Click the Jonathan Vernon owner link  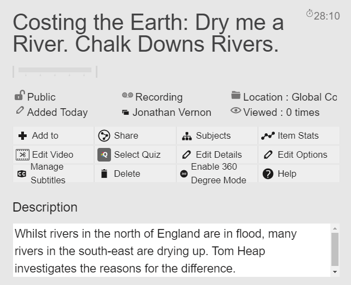[x=172, y=112]
